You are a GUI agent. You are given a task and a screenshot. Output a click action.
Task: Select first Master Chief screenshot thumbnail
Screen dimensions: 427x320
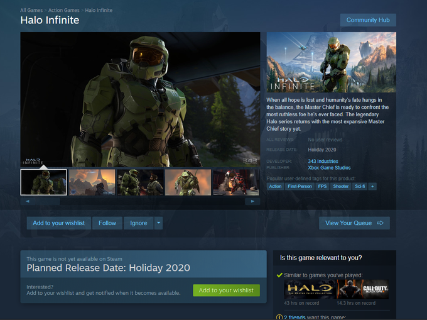[x=43, y=182]
